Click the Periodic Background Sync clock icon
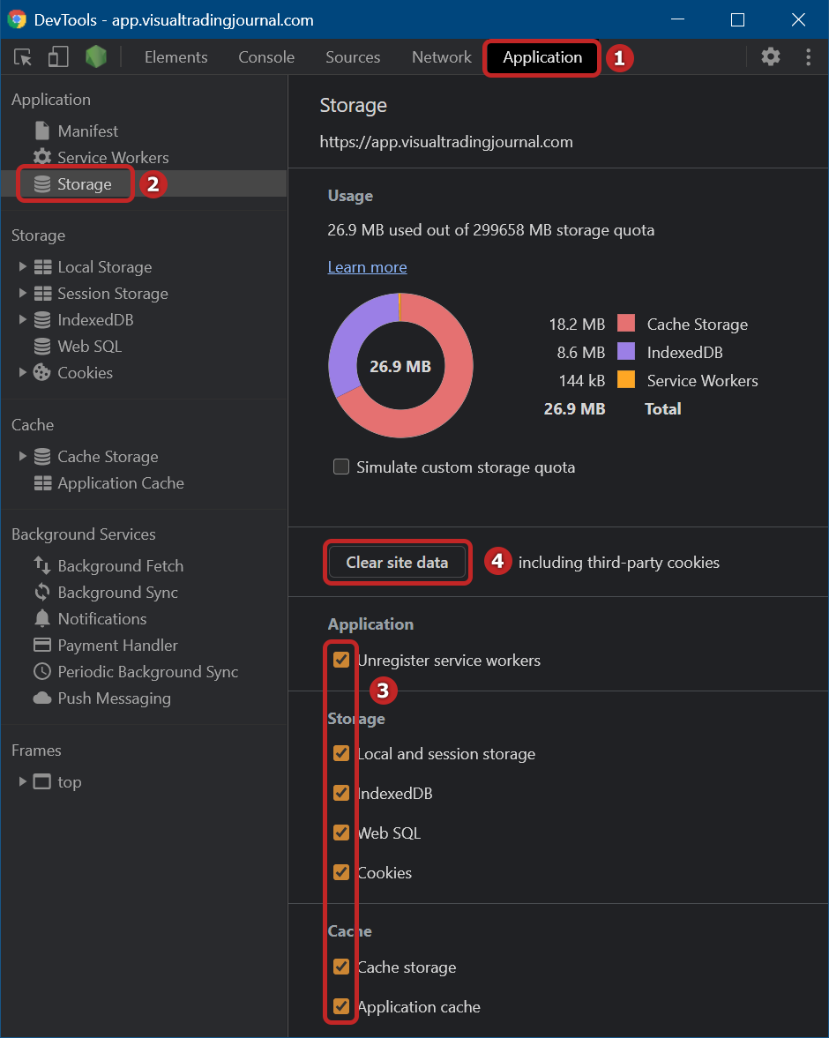The width and height of the screenshot is (829, 1038). (42, 671)
